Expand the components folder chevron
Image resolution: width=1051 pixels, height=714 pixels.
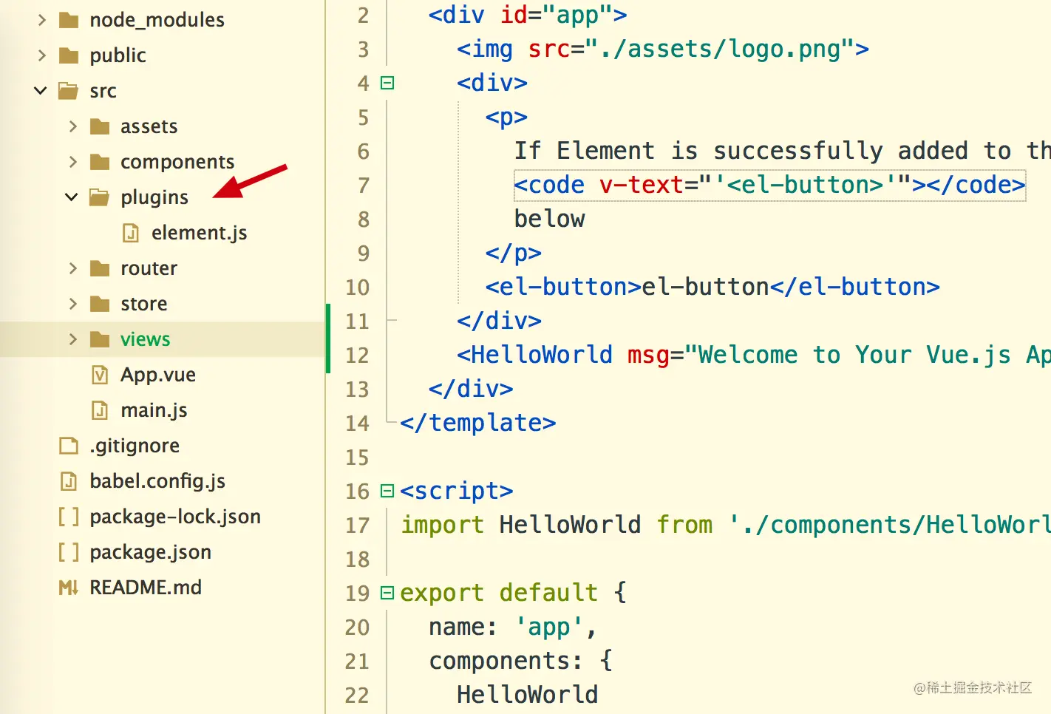tap(72, 162)
